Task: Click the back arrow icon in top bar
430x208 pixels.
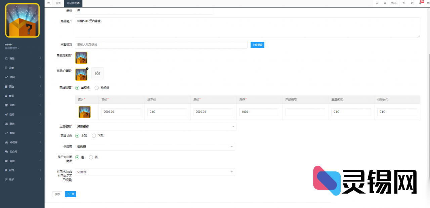Action: (x=404, y=3)
